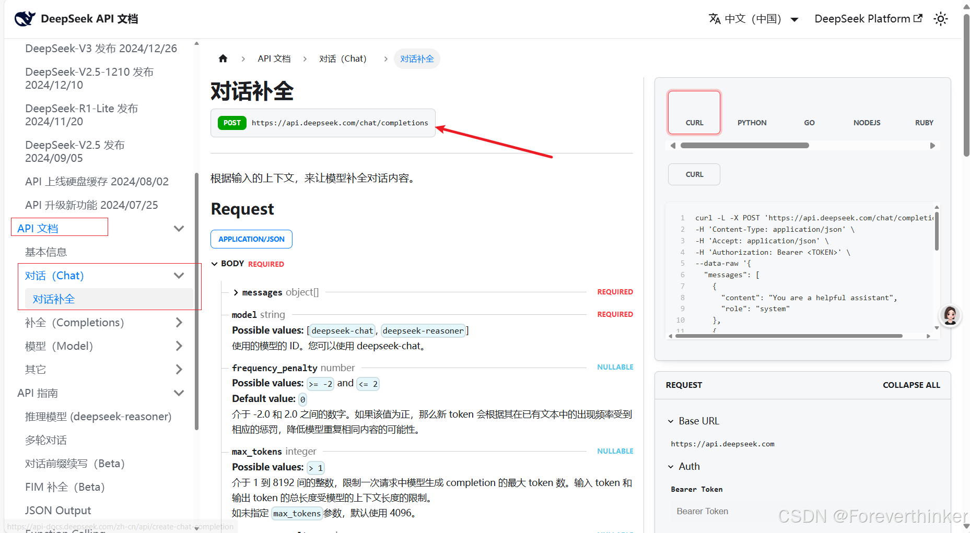Open the 中文（中国）language dropdown
Viewport: 970px width, 533px height.
click(754, 19)
